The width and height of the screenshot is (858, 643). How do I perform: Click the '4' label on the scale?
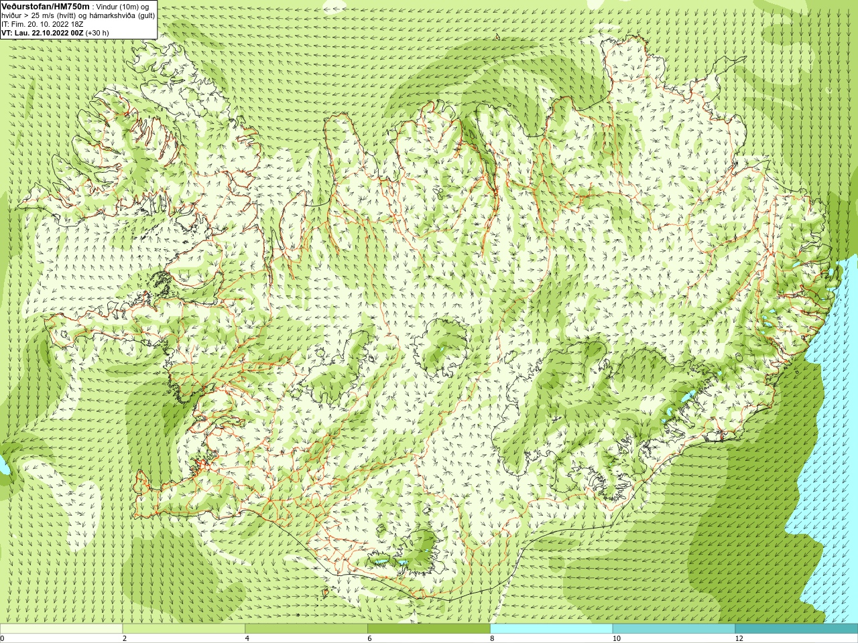pos(247,638)
